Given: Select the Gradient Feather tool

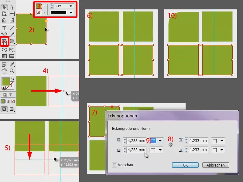Looking at the screenshot, I should pyautogui.click(x=12, y=56).
